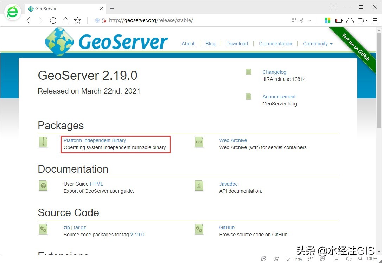Open a new tab with the plus button
The height and width of the screenshot is (263, 382).
click(x=112, y=9)
